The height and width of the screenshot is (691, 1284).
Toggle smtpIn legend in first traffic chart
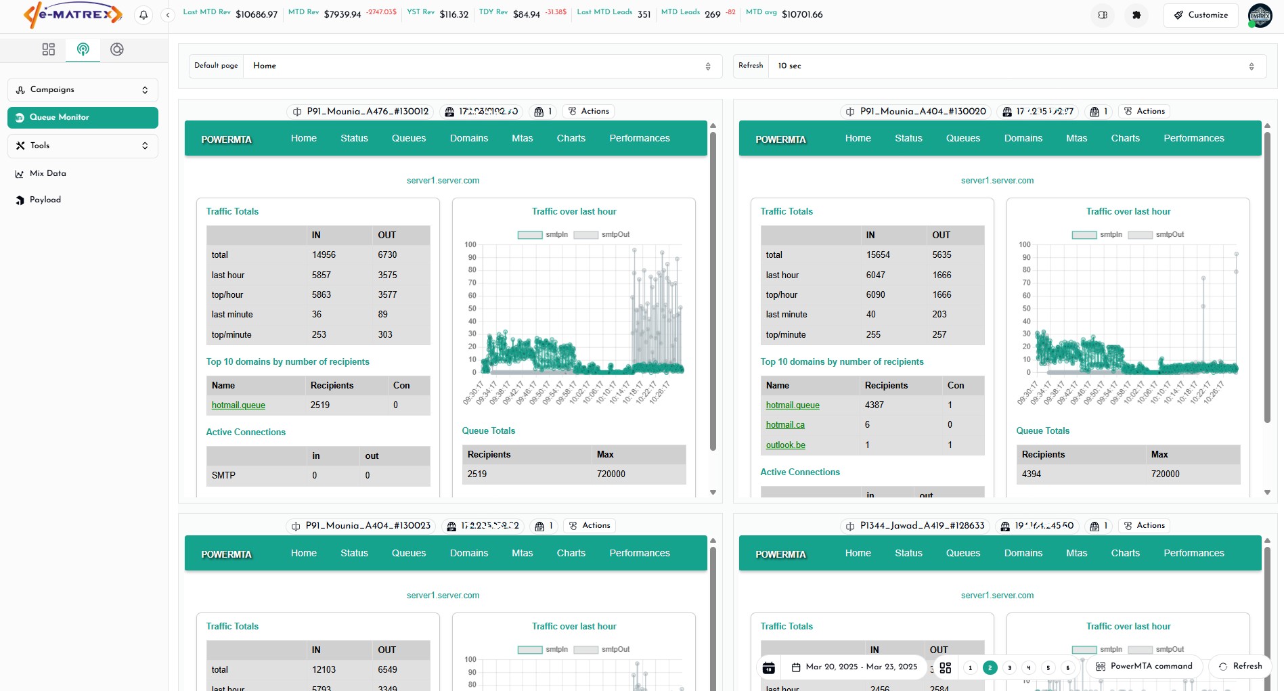point(543,235)
